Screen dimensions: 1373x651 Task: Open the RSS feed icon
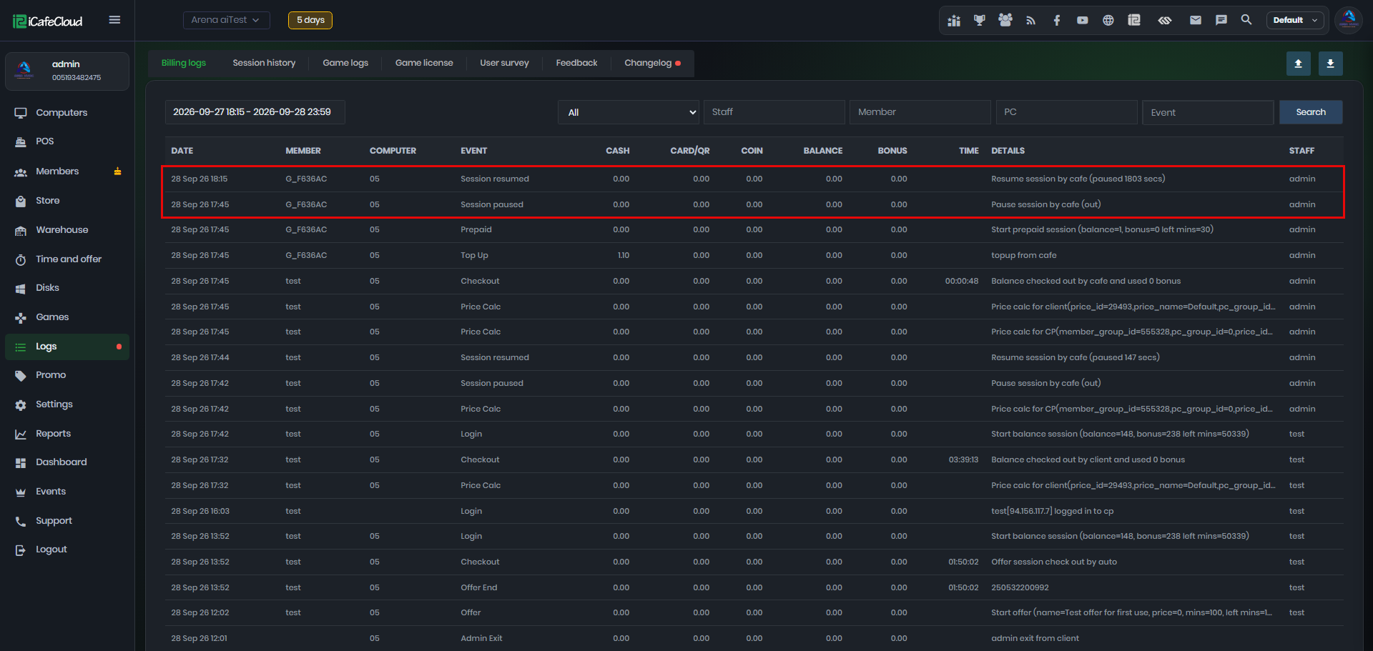tap(1030, 20)
